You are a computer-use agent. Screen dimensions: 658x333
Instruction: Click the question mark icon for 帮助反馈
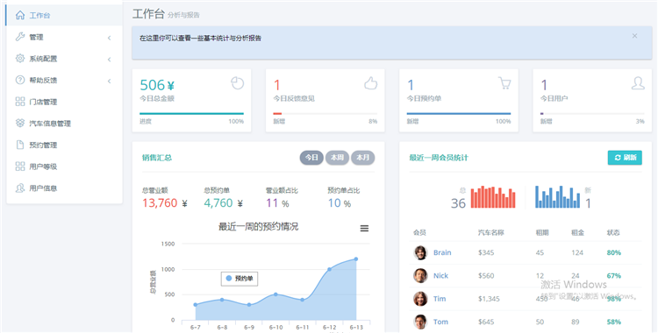click(19, 80)
